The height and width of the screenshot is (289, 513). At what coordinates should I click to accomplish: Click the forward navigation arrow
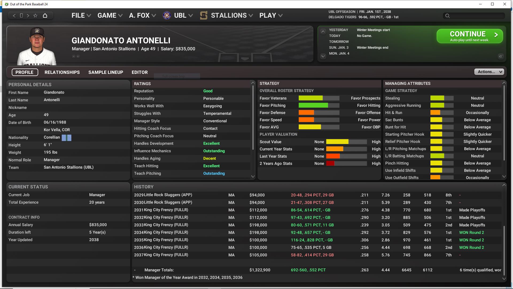pos(28,16)
